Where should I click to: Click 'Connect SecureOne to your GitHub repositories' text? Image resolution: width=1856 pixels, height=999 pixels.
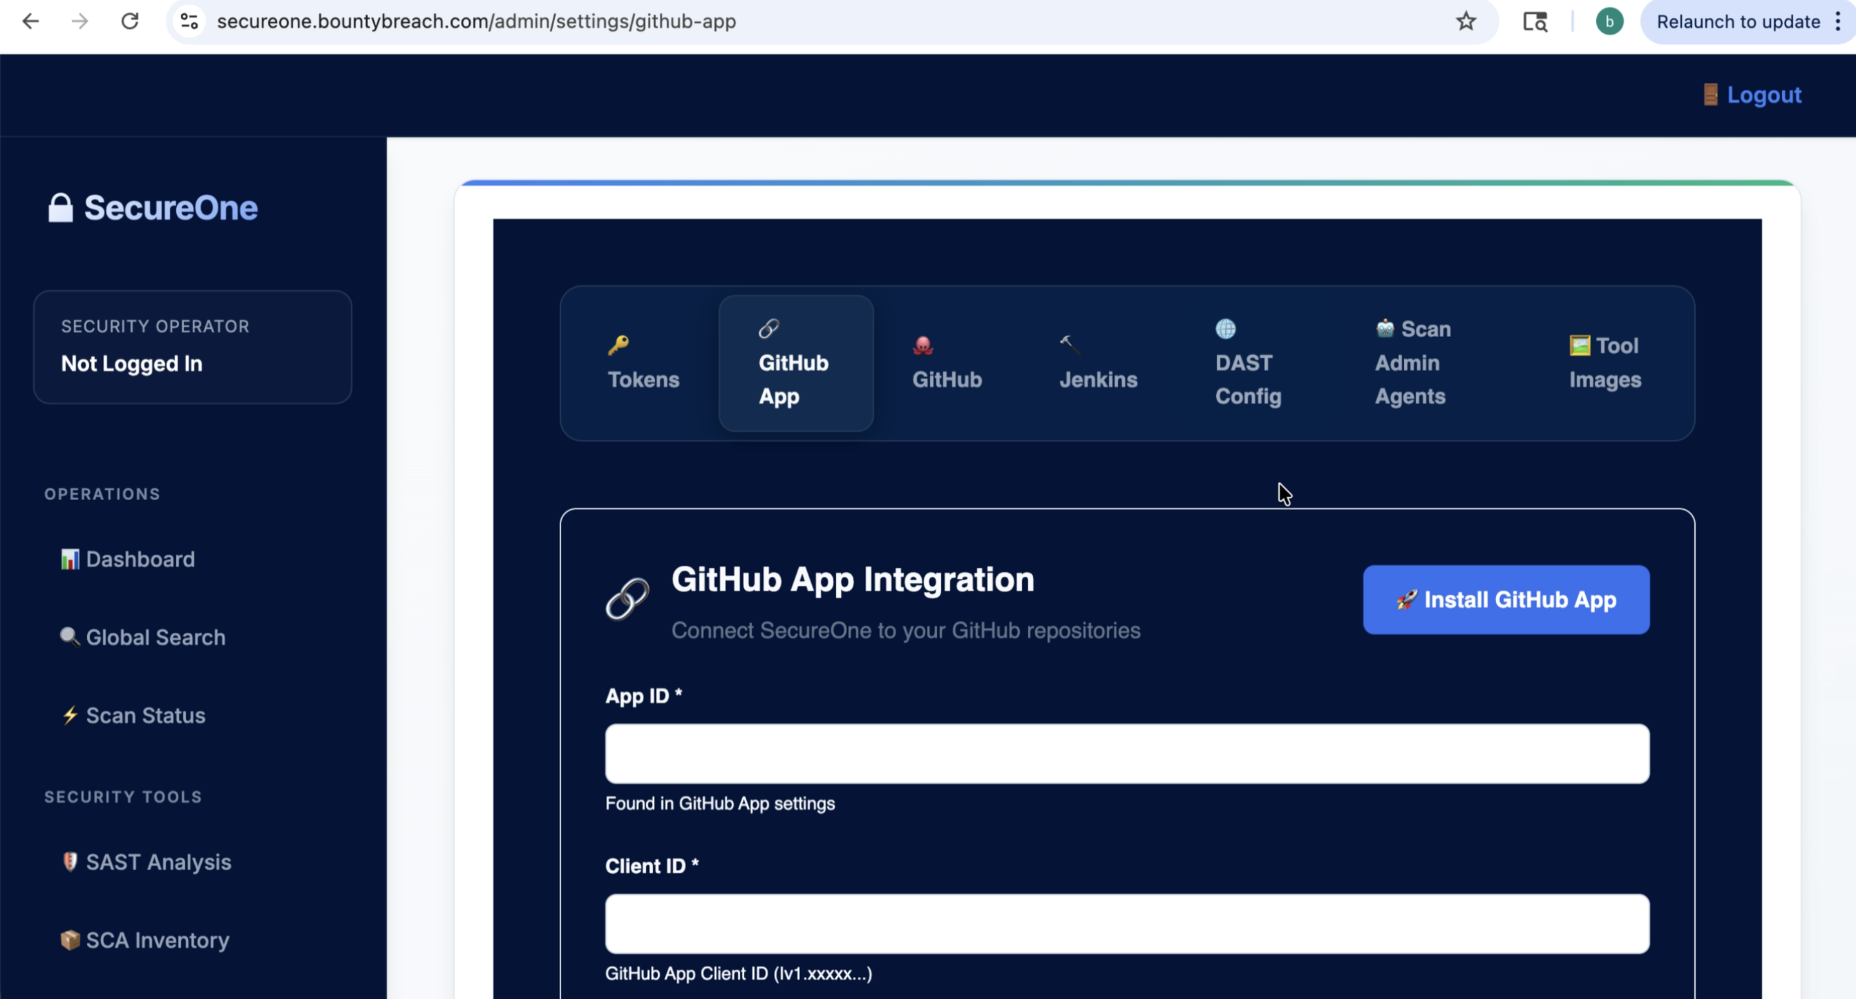coord(906,630)
